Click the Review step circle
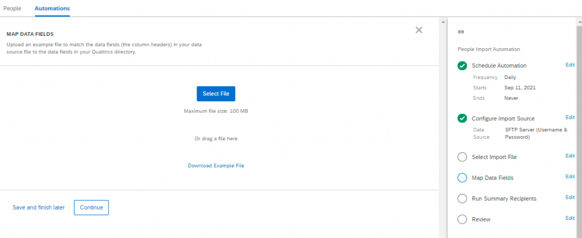 coord(462,219)
